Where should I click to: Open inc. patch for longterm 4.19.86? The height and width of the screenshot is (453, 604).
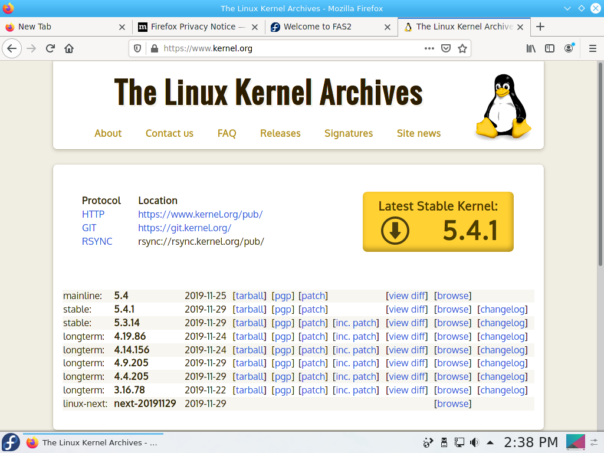356,336
